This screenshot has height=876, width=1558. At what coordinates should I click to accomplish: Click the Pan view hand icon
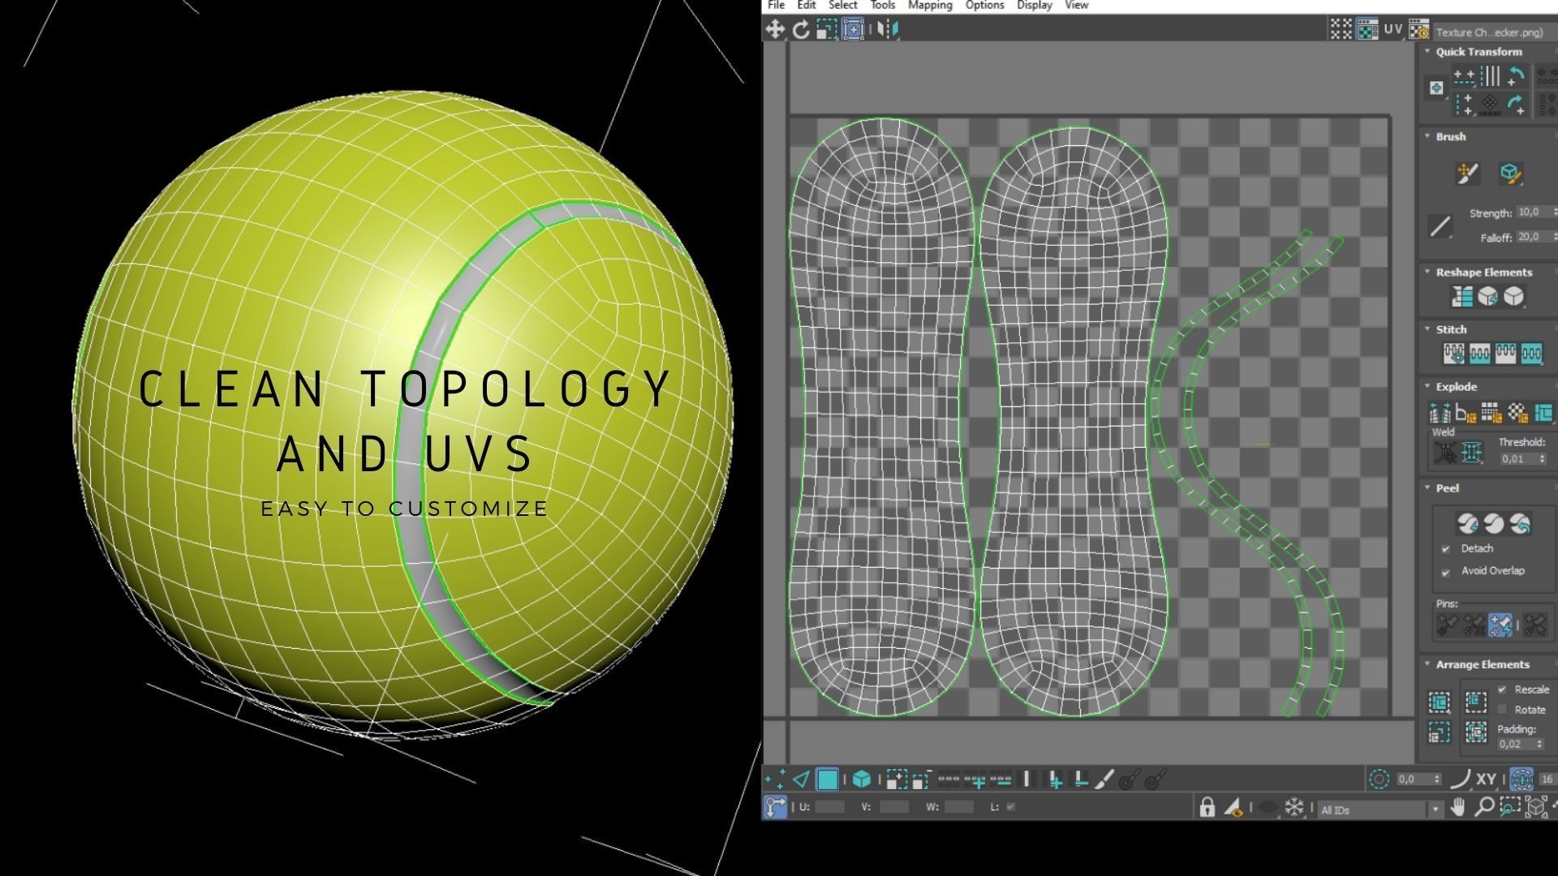(x=1458, y=807)
